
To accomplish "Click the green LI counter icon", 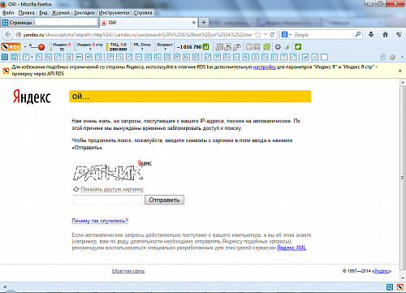I will (206, 47).
